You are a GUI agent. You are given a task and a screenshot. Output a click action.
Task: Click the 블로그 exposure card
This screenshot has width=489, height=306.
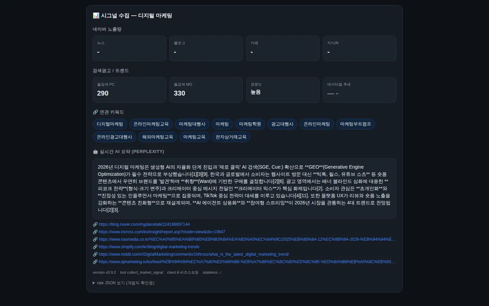point(206,48)
